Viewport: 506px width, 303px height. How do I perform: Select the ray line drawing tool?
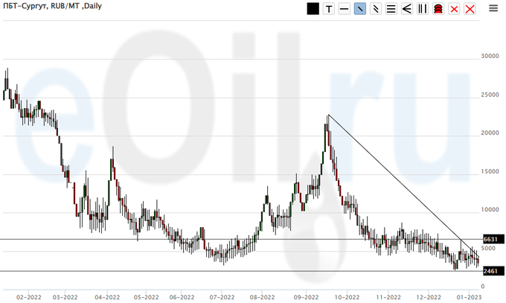pyautogui.click(x=375, y=9)
